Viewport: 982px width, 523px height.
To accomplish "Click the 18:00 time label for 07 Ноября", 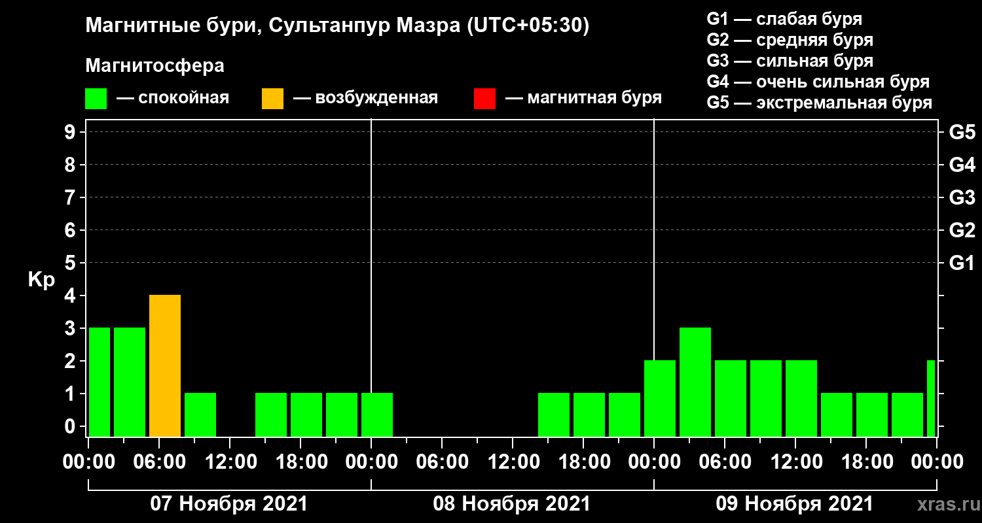I will point(300,462).
